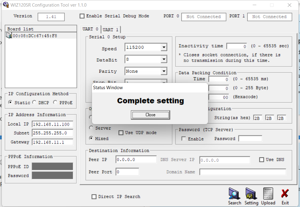The height and width of the screenshot is (207, 300).
Task: Click the Upload firmware icon
Action: (x=268, y=196)
